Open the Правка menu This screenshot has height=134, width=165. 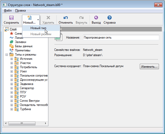pos(20,10)
